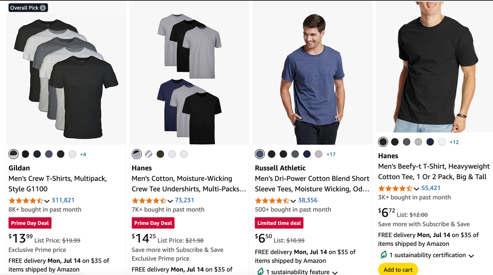The image size is (493, 275).
Task: Pick the light gray swatch for Russell Athletic
Action: [319, 154]
